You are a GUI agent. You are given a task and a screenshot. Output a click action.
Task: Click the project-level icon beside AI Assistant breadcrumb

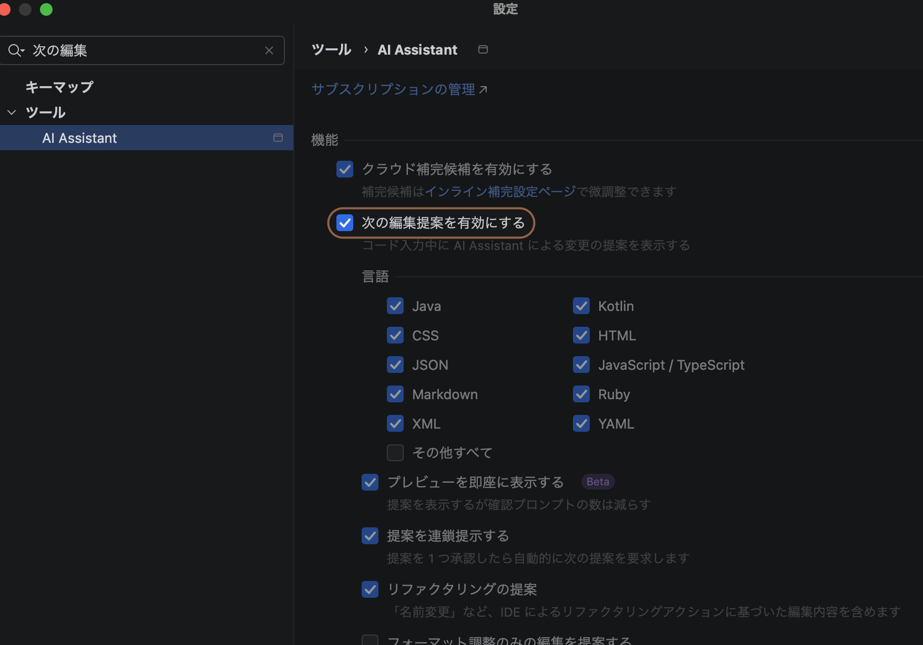click(483, 49)
